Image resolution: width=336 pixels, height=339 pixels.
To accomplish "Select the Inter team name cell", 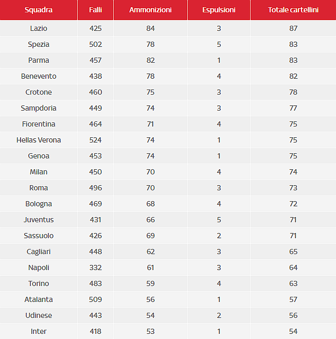I will point(39,331).
